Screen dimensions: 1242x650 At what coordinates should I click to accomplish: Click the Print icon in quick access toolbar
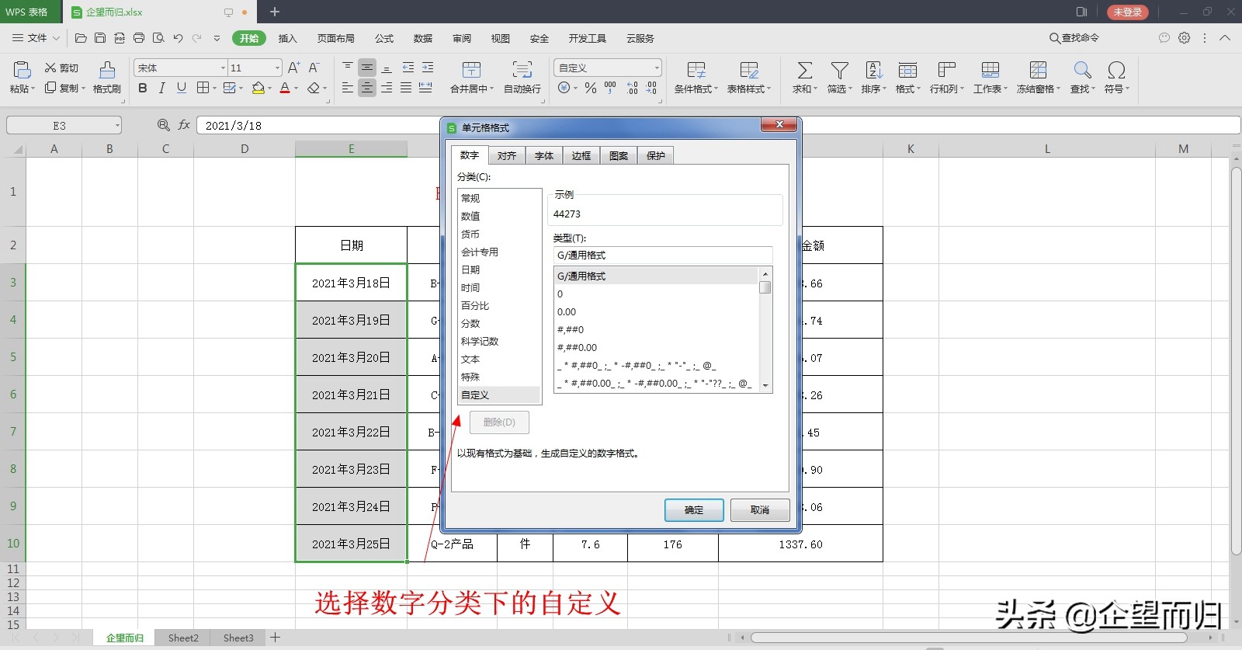point(139,38)
